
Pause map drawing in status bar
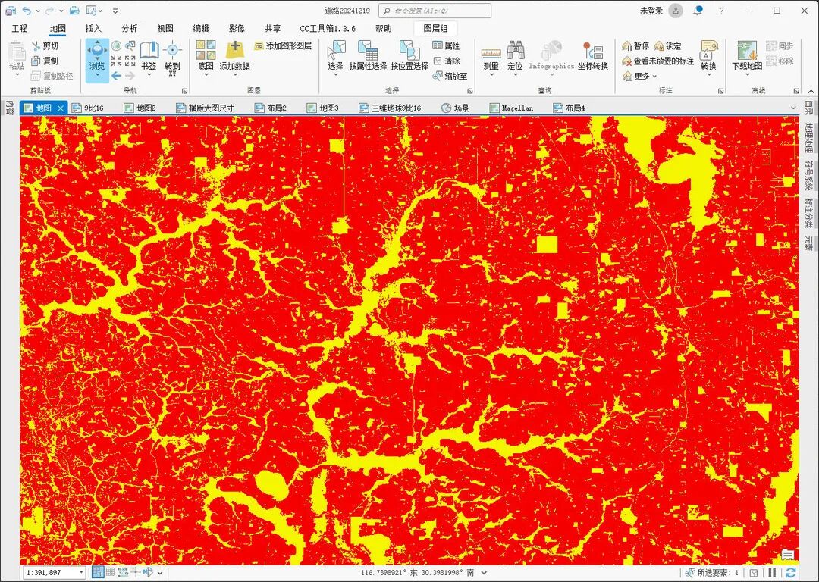[772, 573]
